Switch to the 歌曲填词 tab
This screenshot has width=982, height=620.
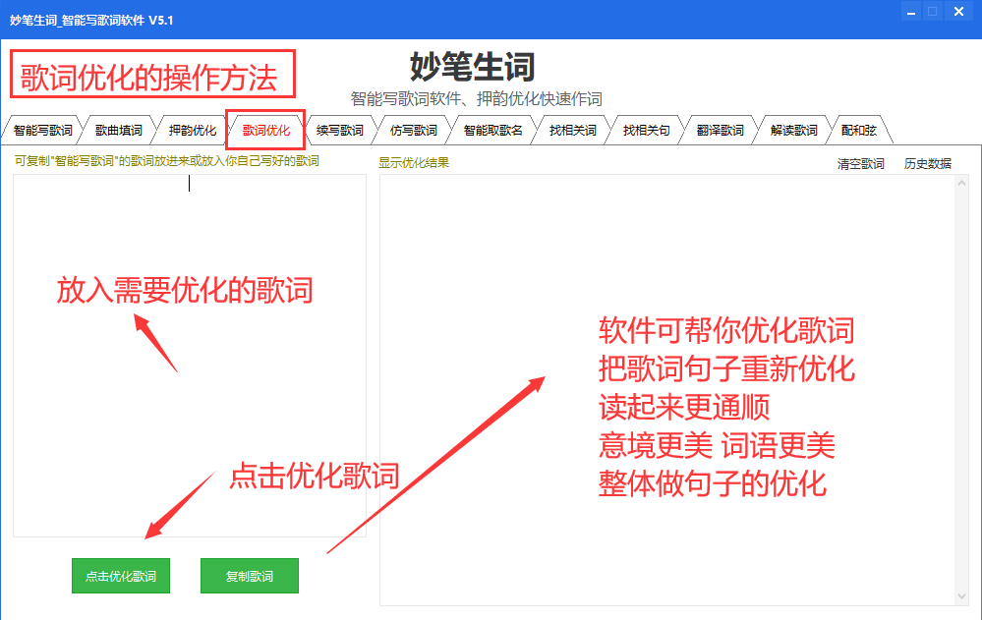[x=118, y=131]
